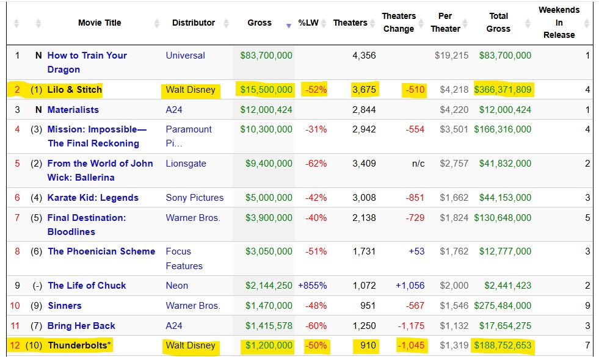This screenshot has height=357, width=599.
Task: Click the Neon distributor link
Action: pos(177,286)
